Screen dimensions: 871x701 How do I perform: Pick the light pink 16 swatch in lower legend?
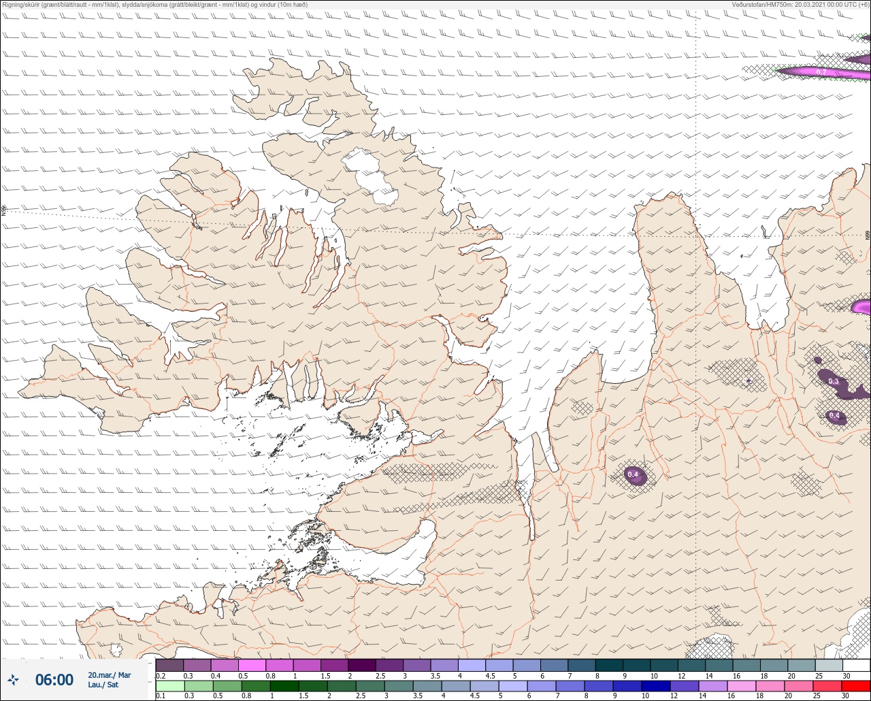coord(742,686)
